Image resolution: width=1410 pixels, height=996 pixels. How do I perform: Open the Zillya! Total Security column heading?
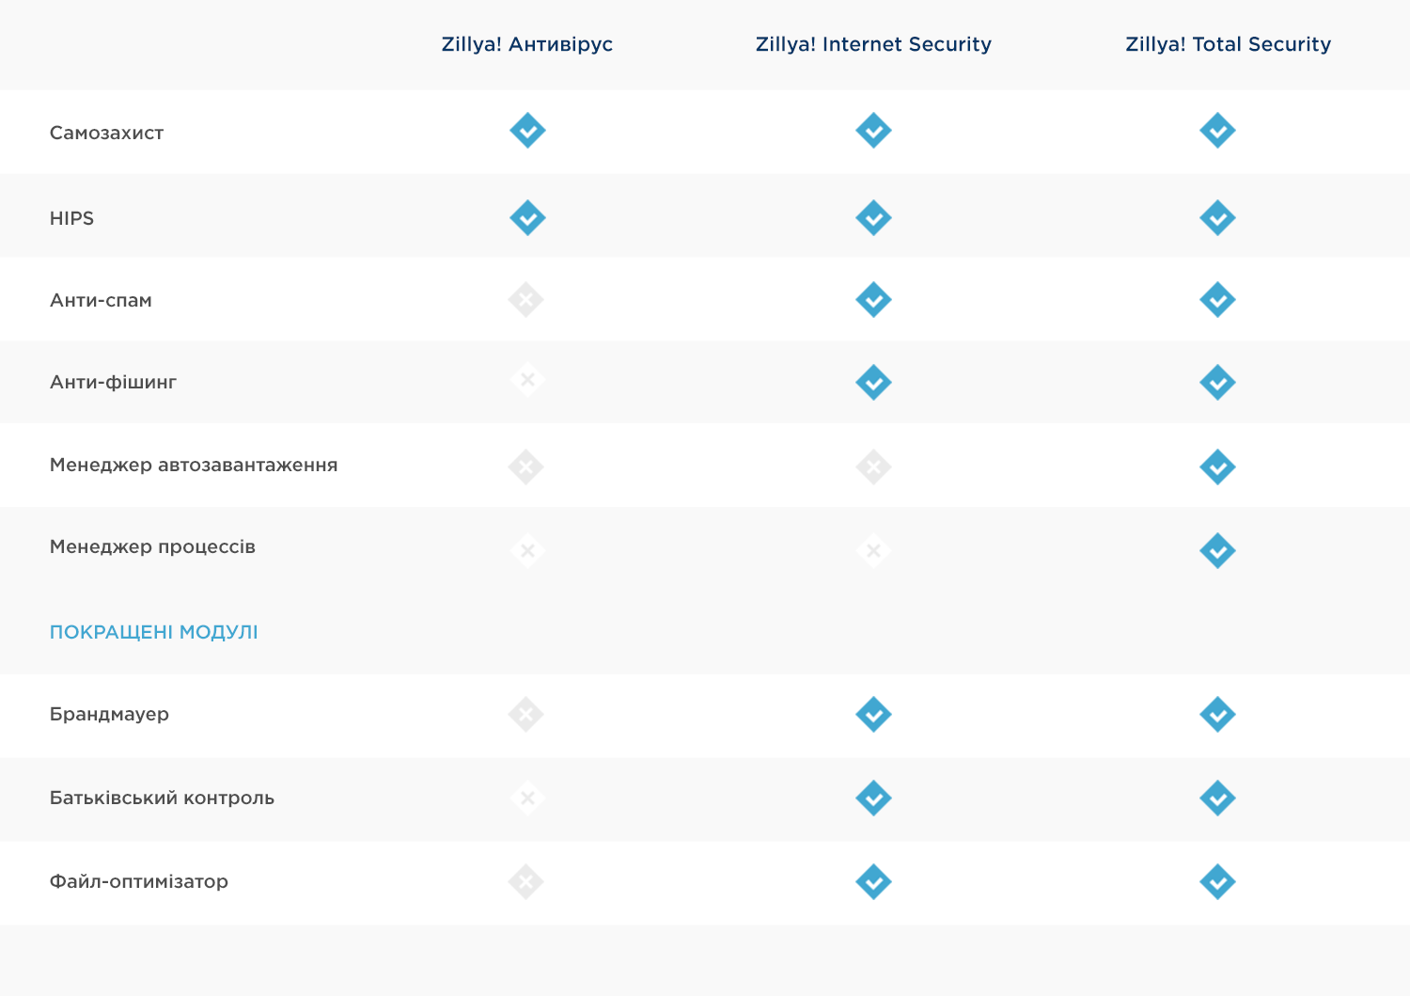(1228, 44)
